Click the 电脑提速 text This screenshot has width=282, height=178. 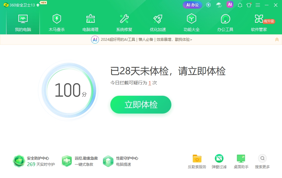[124, 164]
